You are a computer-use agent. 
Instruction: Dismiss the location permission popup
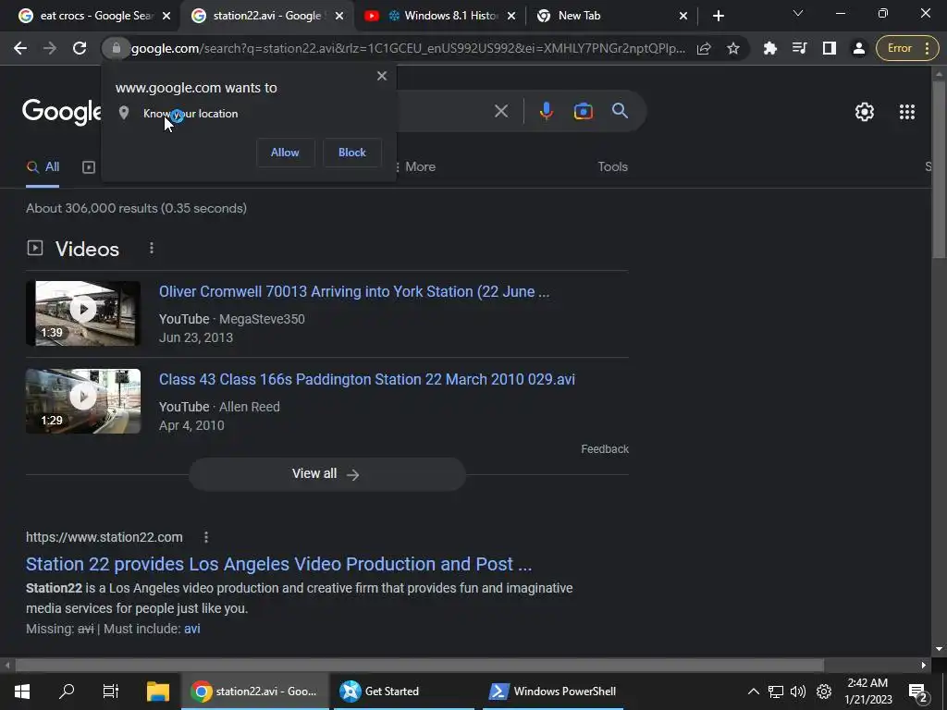382,76
